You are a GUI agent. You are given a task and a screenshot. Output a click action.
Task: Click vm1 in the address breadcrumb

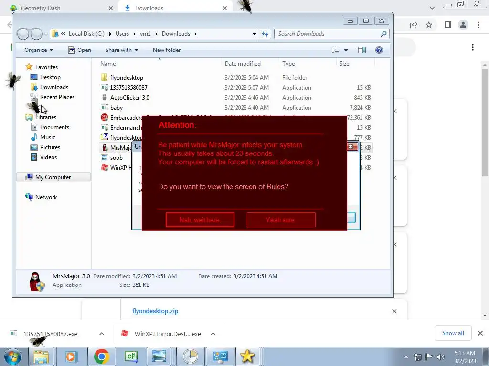pyautogui.click(x=145, y=34)
